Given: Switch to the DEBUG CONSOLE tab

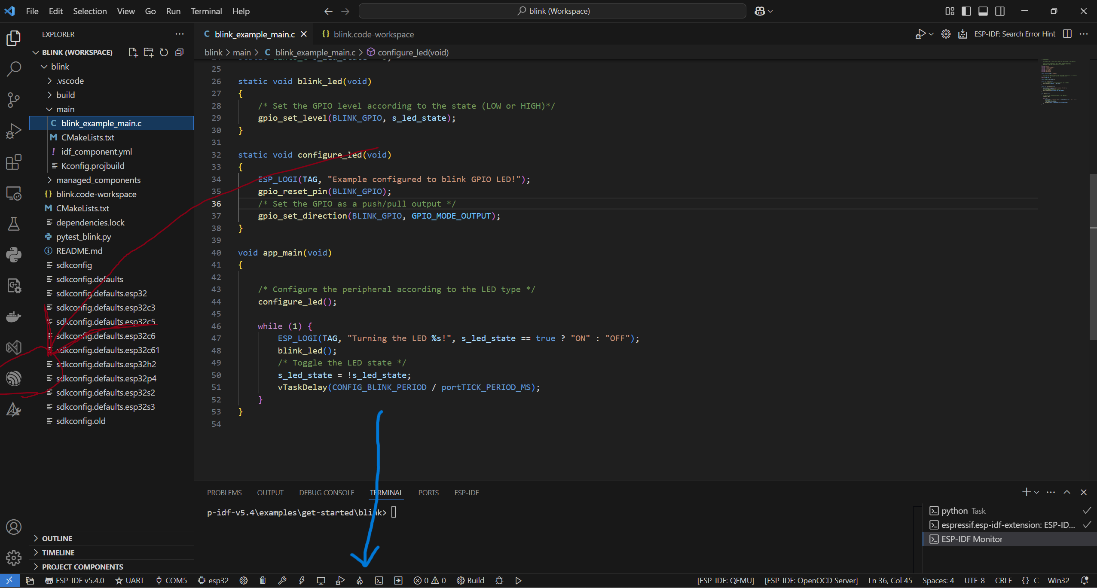Looking at the screenshot, I should click(x=327, y=493).
